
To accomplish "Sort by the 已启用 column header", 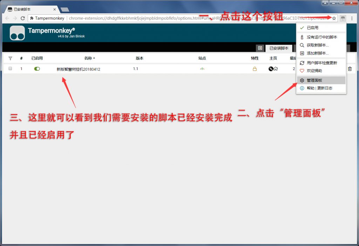I will click(37, 58).
